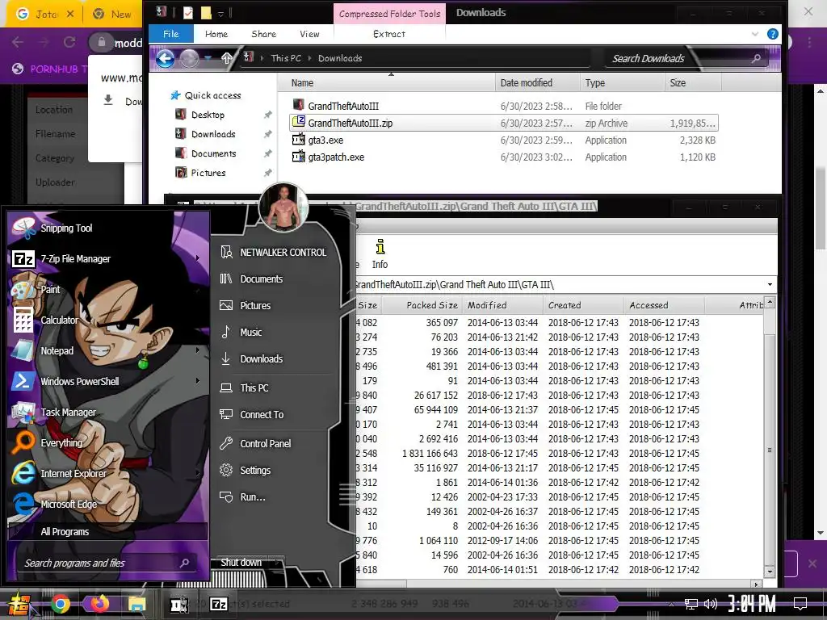Expand Notepad jump list arrow
827x620 pixels.
pos(198,350)
